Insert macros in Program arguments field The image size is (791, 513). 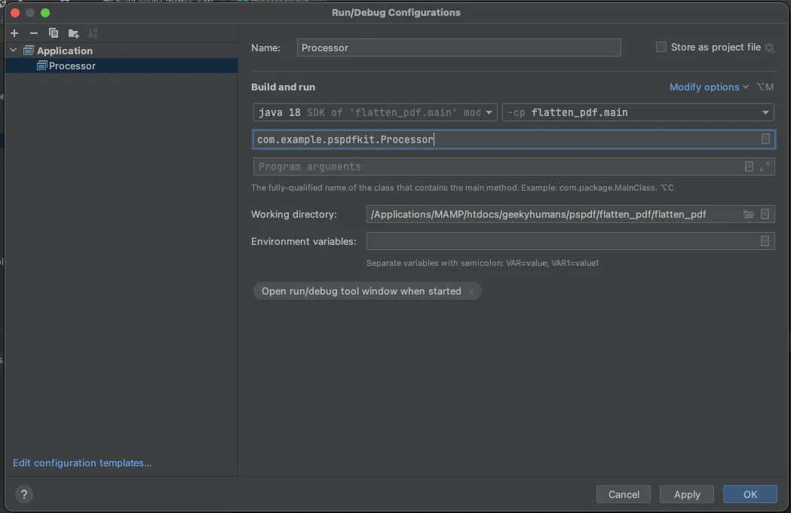(x=749, y=166)
